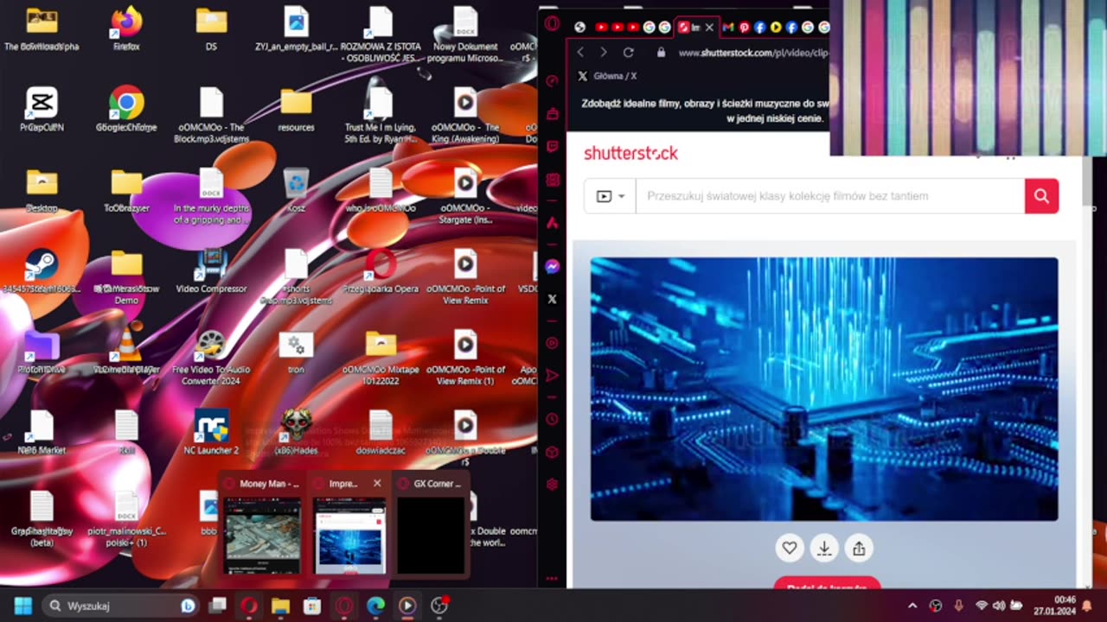The height and width of the screenshot is (622, 1107).
Task: Go back in the Opera browser
Action: pos(580,53)
